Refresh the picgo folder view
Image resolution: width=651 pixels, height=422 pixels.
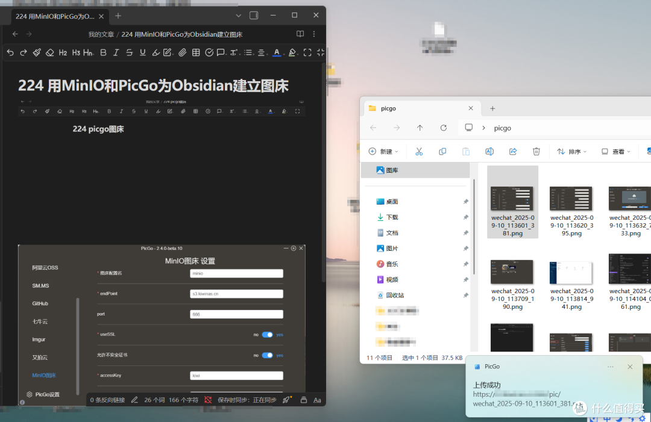tap(444, 128)
